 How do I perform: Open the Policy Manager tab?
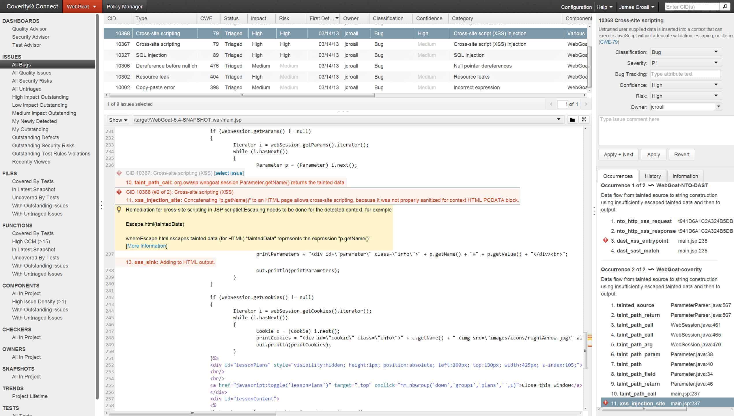(124, 6)
